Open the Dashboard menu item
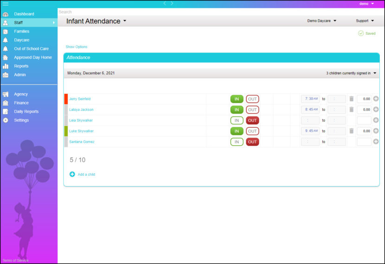 click(24, 14)
